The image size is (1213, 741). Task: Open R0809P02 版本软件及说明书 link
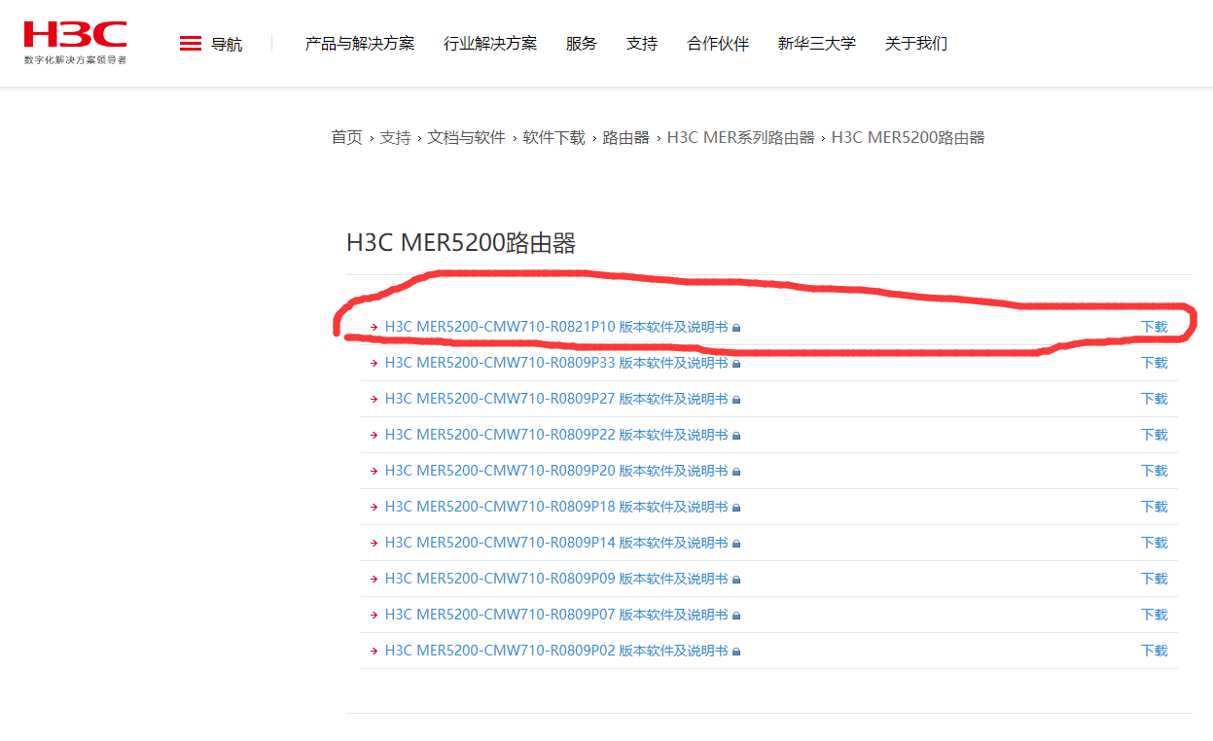point(556,651)
